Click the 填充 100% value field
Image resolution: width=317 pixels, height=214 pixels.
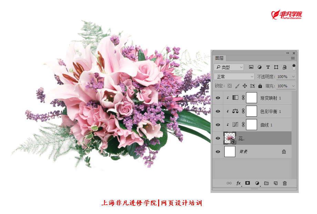tap(283, 86)
